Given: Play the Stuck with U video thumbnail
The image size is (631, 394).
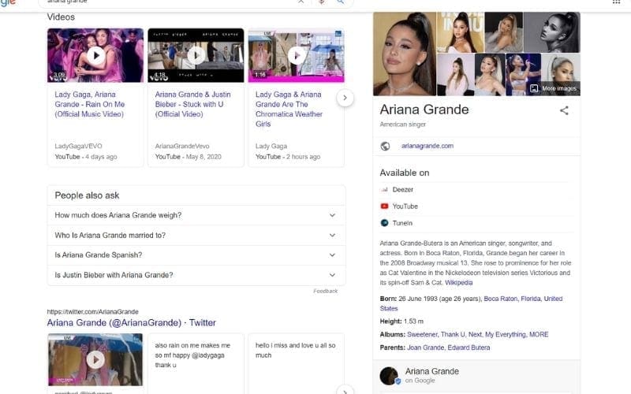Looking at the screenshot, I should pyautogui.click(x=196, y=55).
